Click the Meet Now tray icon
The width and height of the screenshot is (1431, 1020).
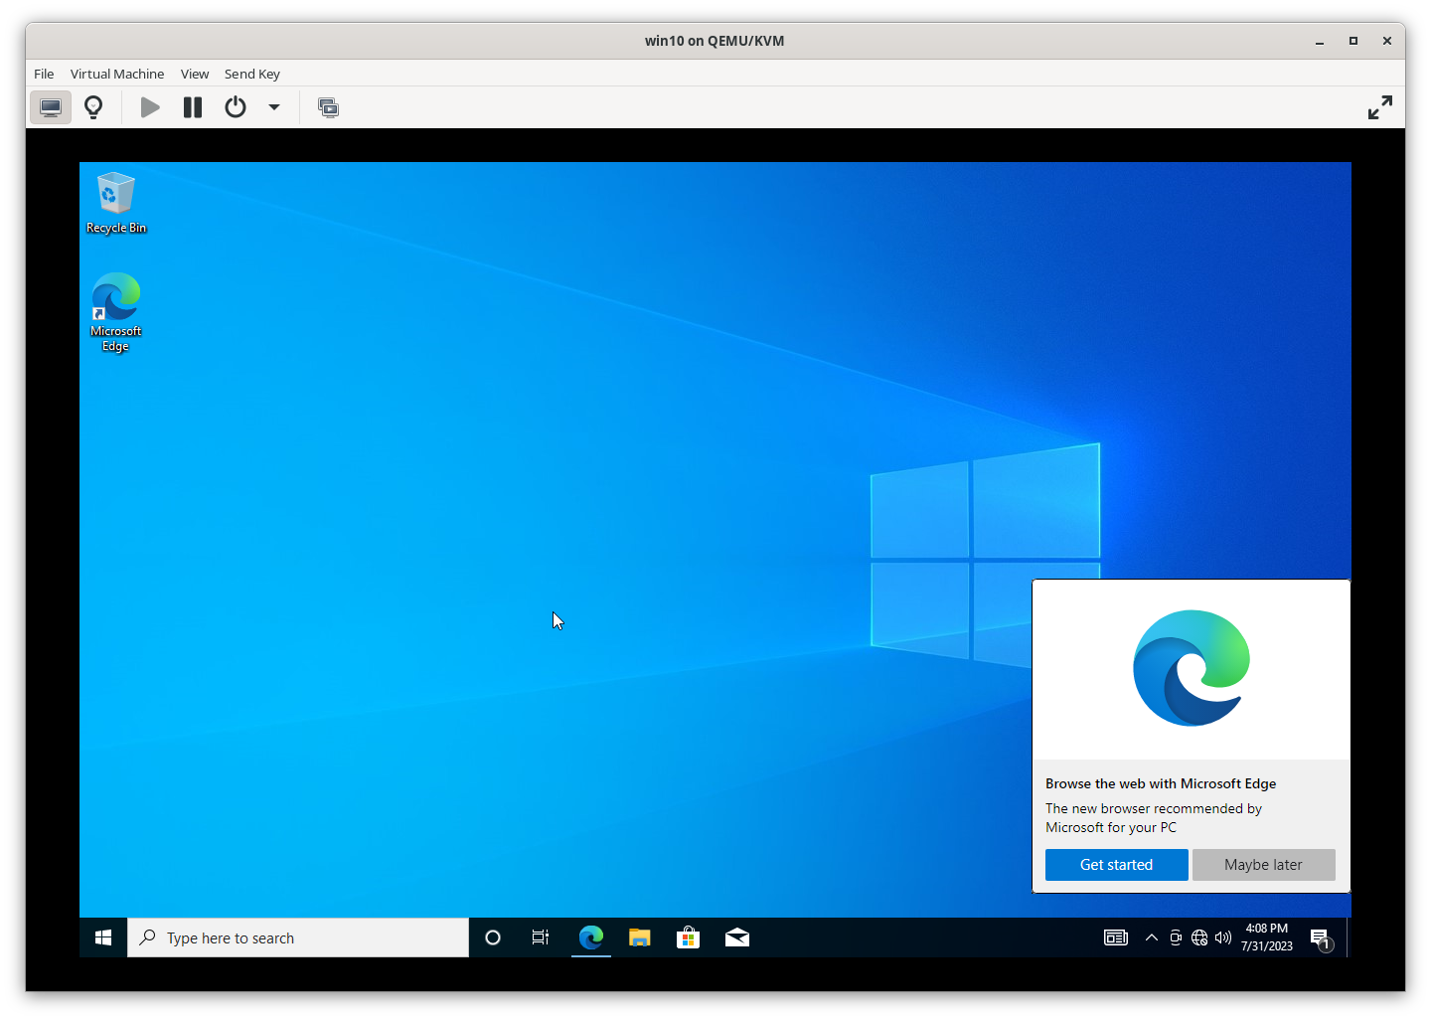click(x=1176, y=937)
